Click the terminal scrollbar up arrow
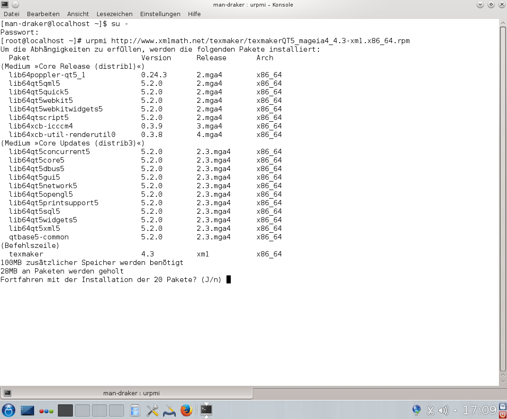Screen dimensions: 507x419 (x=503, y=23)
